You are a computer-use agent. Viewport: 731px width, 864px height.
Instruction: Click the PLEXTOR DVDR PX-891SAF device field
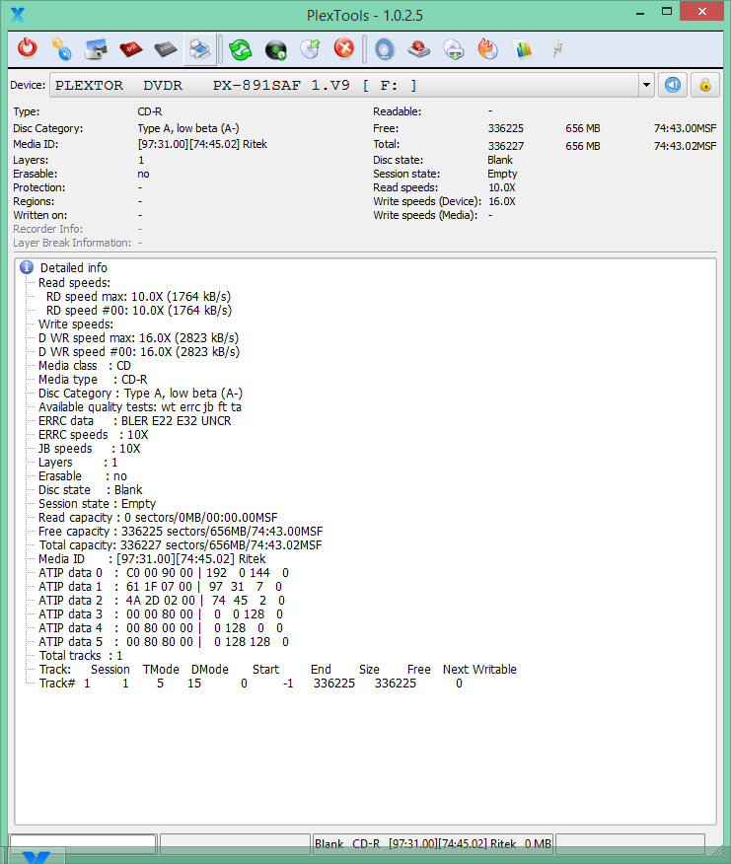click(344, 86)
